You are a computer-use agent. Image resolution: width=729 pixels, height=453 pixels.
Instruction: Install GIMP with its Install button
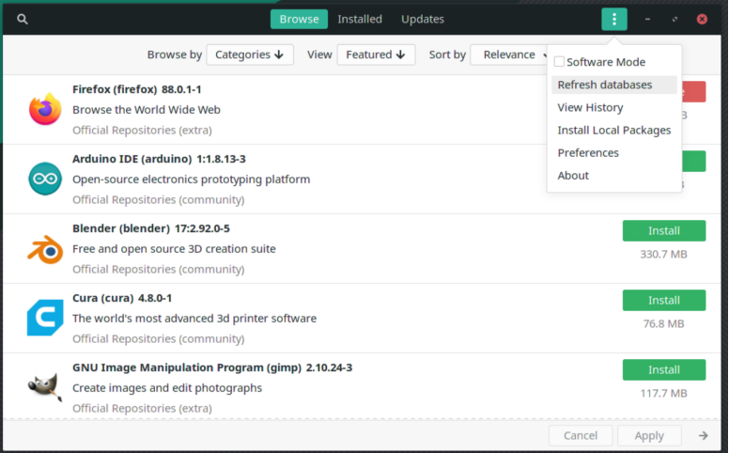[663, 369]
